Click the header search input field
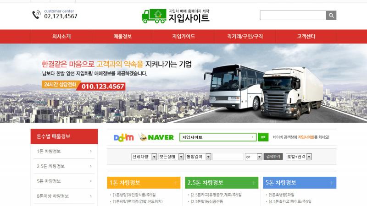The width and height of the screenshot is (367, 206). [x=293, y=16]
